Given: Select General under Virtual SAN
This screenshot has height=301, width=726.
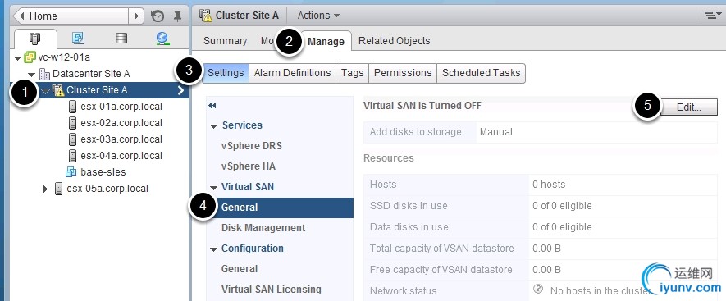Looking at the screenshot, I should coord(280,208).
